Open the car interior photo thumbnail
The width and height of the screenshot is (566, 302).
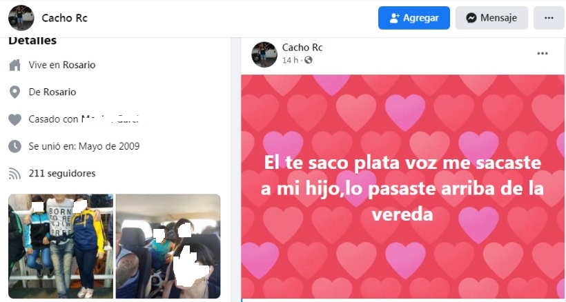pyautogui.click(x=168, y=246)
